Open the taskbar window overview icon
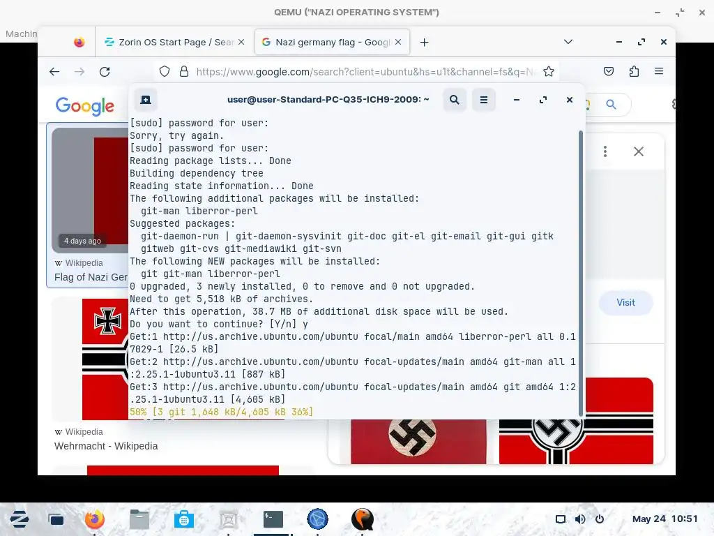 coord(56,519)
